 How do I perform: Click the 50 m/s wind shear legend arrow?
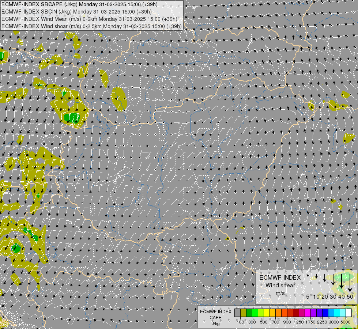coord(350,283)
